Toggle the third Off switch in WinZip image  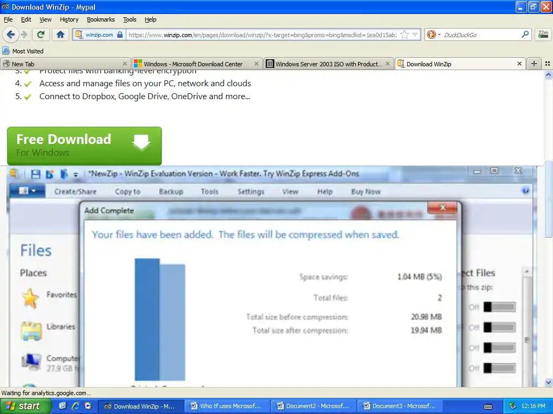(x=500, y=348)
